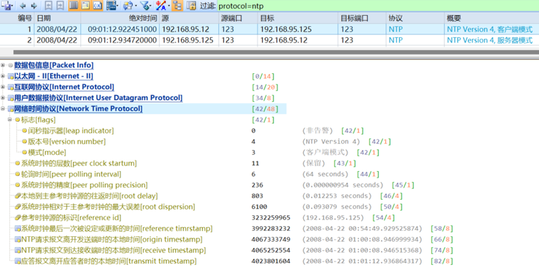Viewport: 539px width, 273px height.
Task: Expand the Ethernet - II tree node
Action: point(4,76)
